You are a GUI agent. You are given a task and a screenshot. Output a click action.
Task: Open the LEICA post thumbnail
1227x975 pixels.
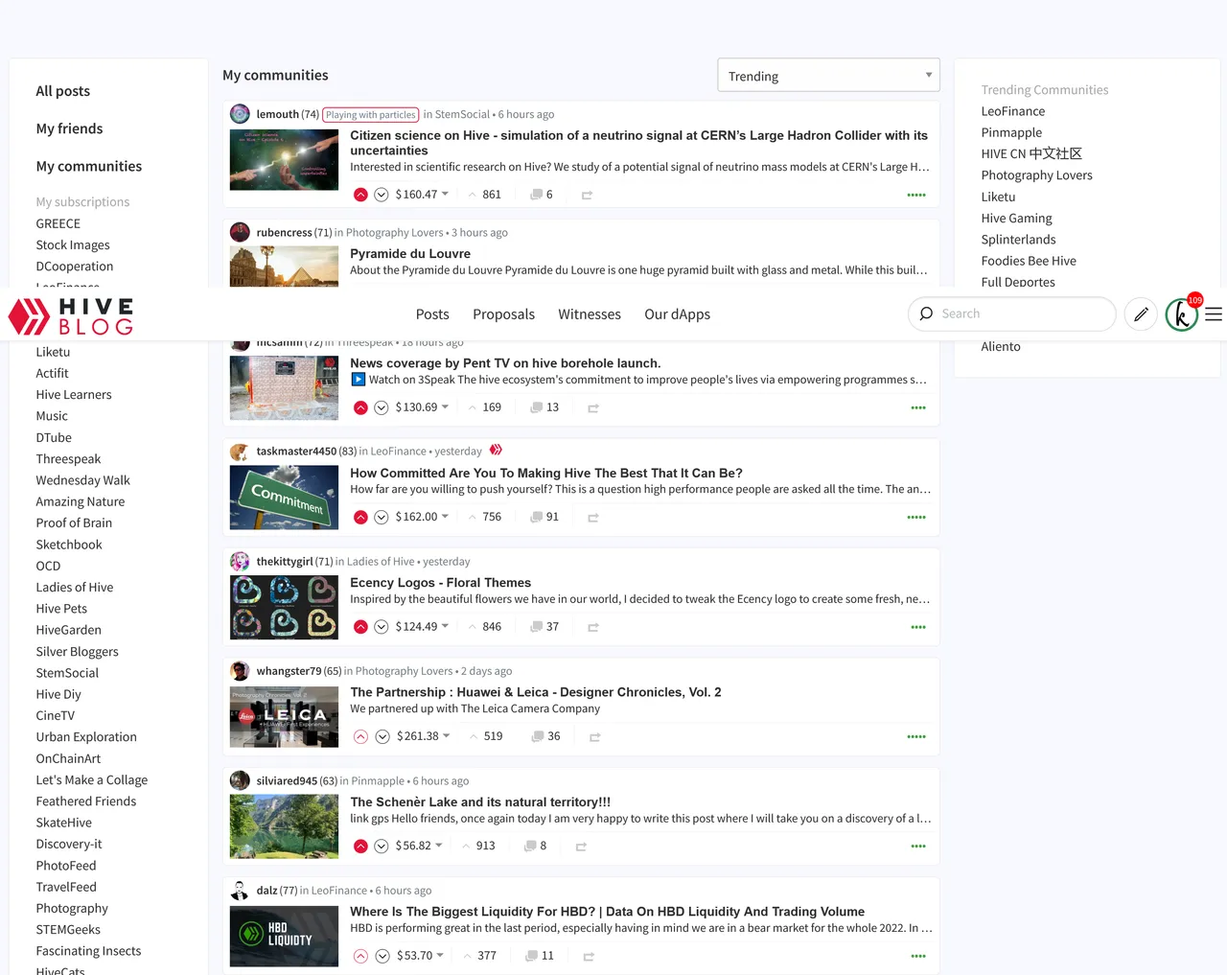pyautogui.click(x=284, y=717)
